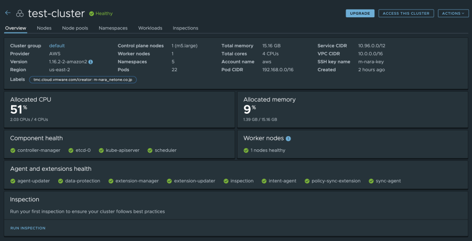Click the Pods count 22
The width and height of the screenshot is (472, 241).
(x=174, y=70)
